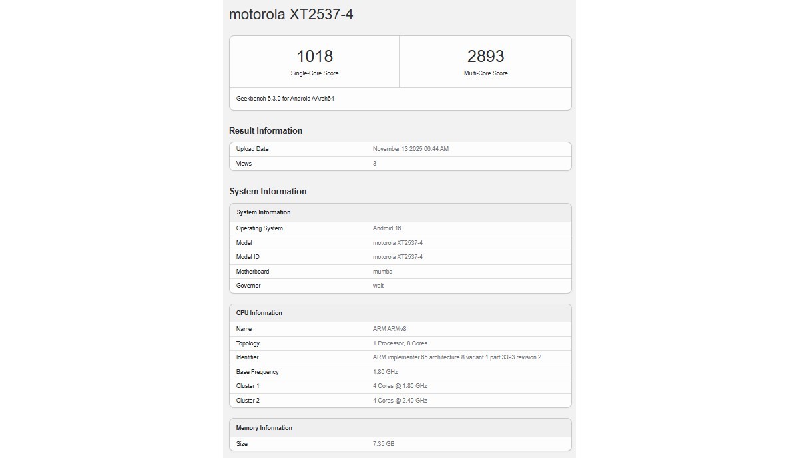The height and width of the screenshot is (458, 799).
Task: Click the Memory Information panel header
Action: click(x=264, y=427)
